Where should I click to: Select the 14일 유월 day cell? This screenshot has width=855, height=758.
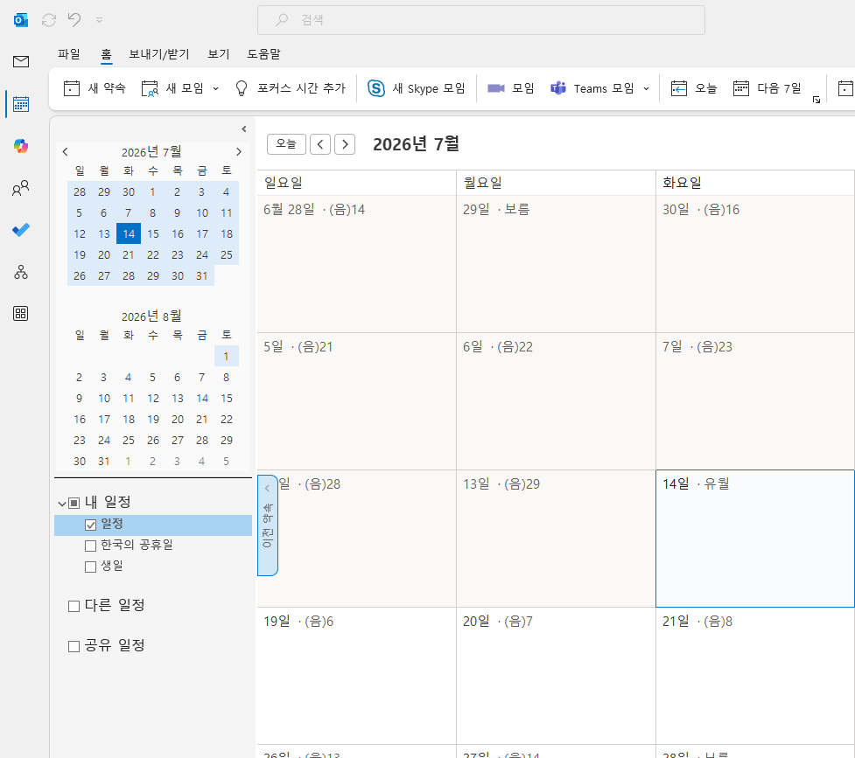coord(754,539)
